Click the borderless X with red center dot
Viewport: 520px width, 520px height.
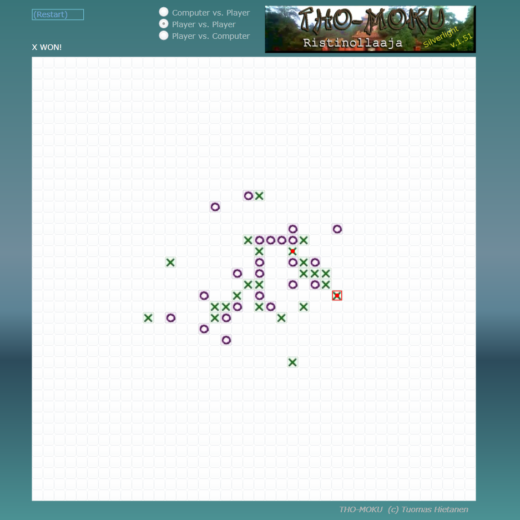pos(292,251)
